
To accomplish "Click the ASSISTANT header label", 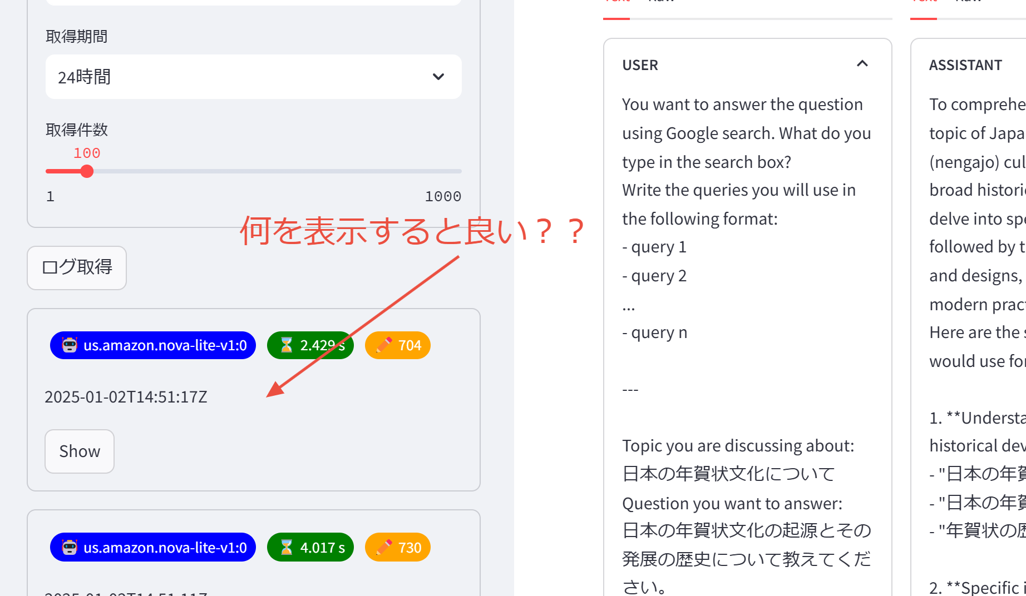I will pyautogui.click(x=965, y=65).
